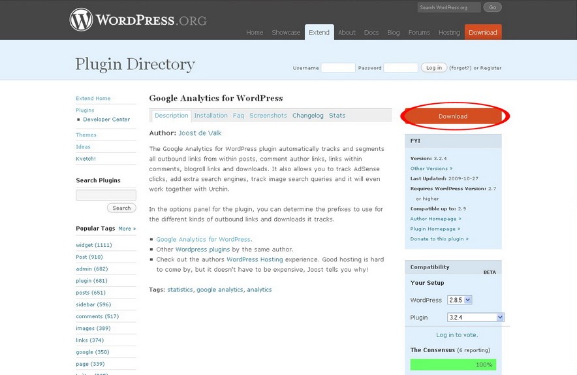
Task: Select the Extend nav tab
Action: coord(319,33)
